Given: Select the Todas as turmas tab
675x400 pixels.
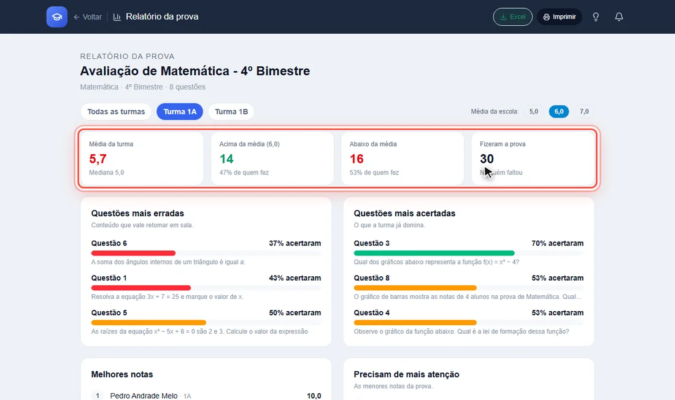Looking at the screenshot, I should [x=116, y=111].
